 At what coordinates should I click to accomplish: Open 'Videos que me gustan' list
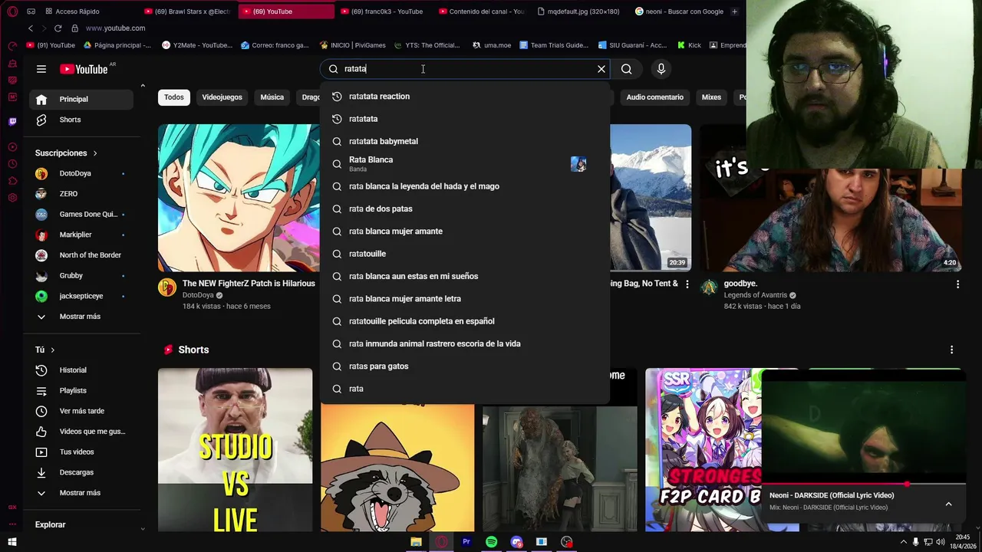coord(81,432)
